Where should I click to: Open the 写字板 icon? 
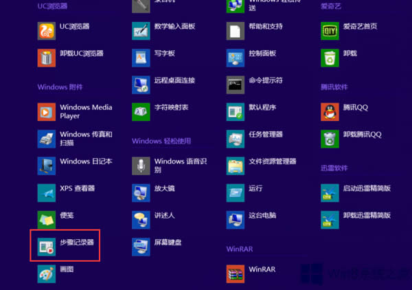click(x=141, y=58)
